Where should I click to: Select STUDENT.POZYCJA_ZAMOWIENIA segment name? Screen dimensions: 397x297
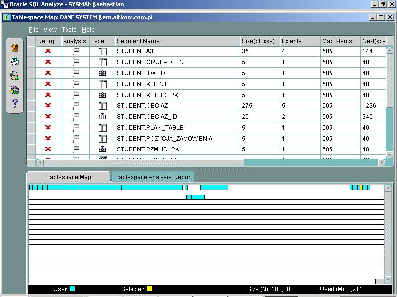click(x=165, y=139)
